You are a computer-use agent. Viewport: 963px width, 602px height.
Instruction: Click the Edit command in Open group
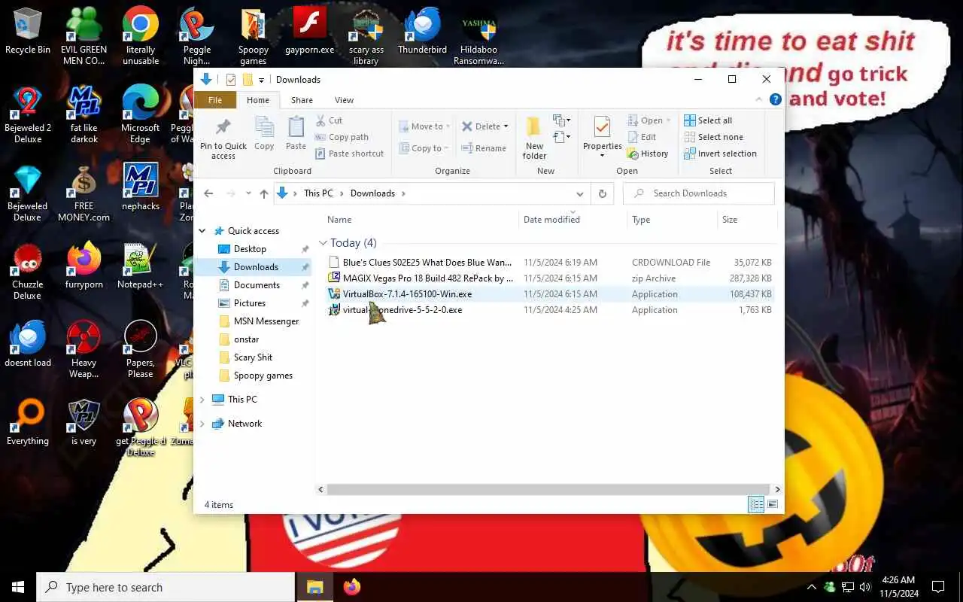(x=642, y=137)
